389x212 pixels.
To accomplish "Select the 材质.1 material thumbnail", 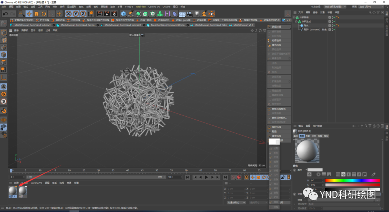I will (13, 192).
